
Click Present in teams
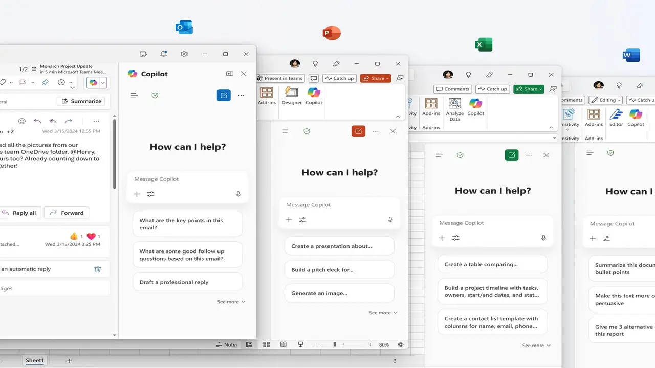point(280,78)
